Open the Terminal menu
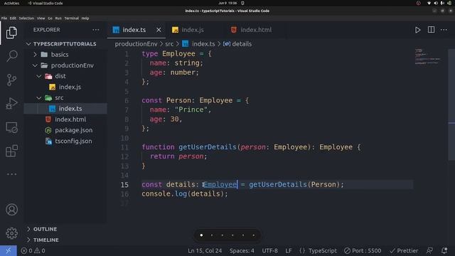The height and width of the screenshot is (256, 455). pos(71,18)
